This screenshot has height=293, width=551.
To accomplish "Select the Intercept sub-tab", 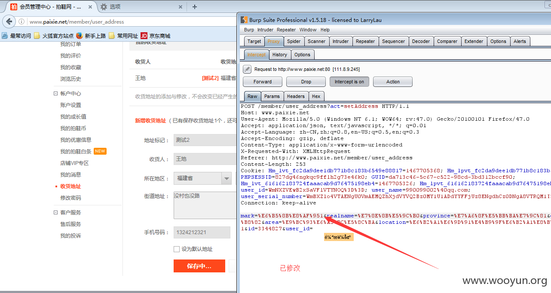I will pyautogui.click(x=257, y=55).
